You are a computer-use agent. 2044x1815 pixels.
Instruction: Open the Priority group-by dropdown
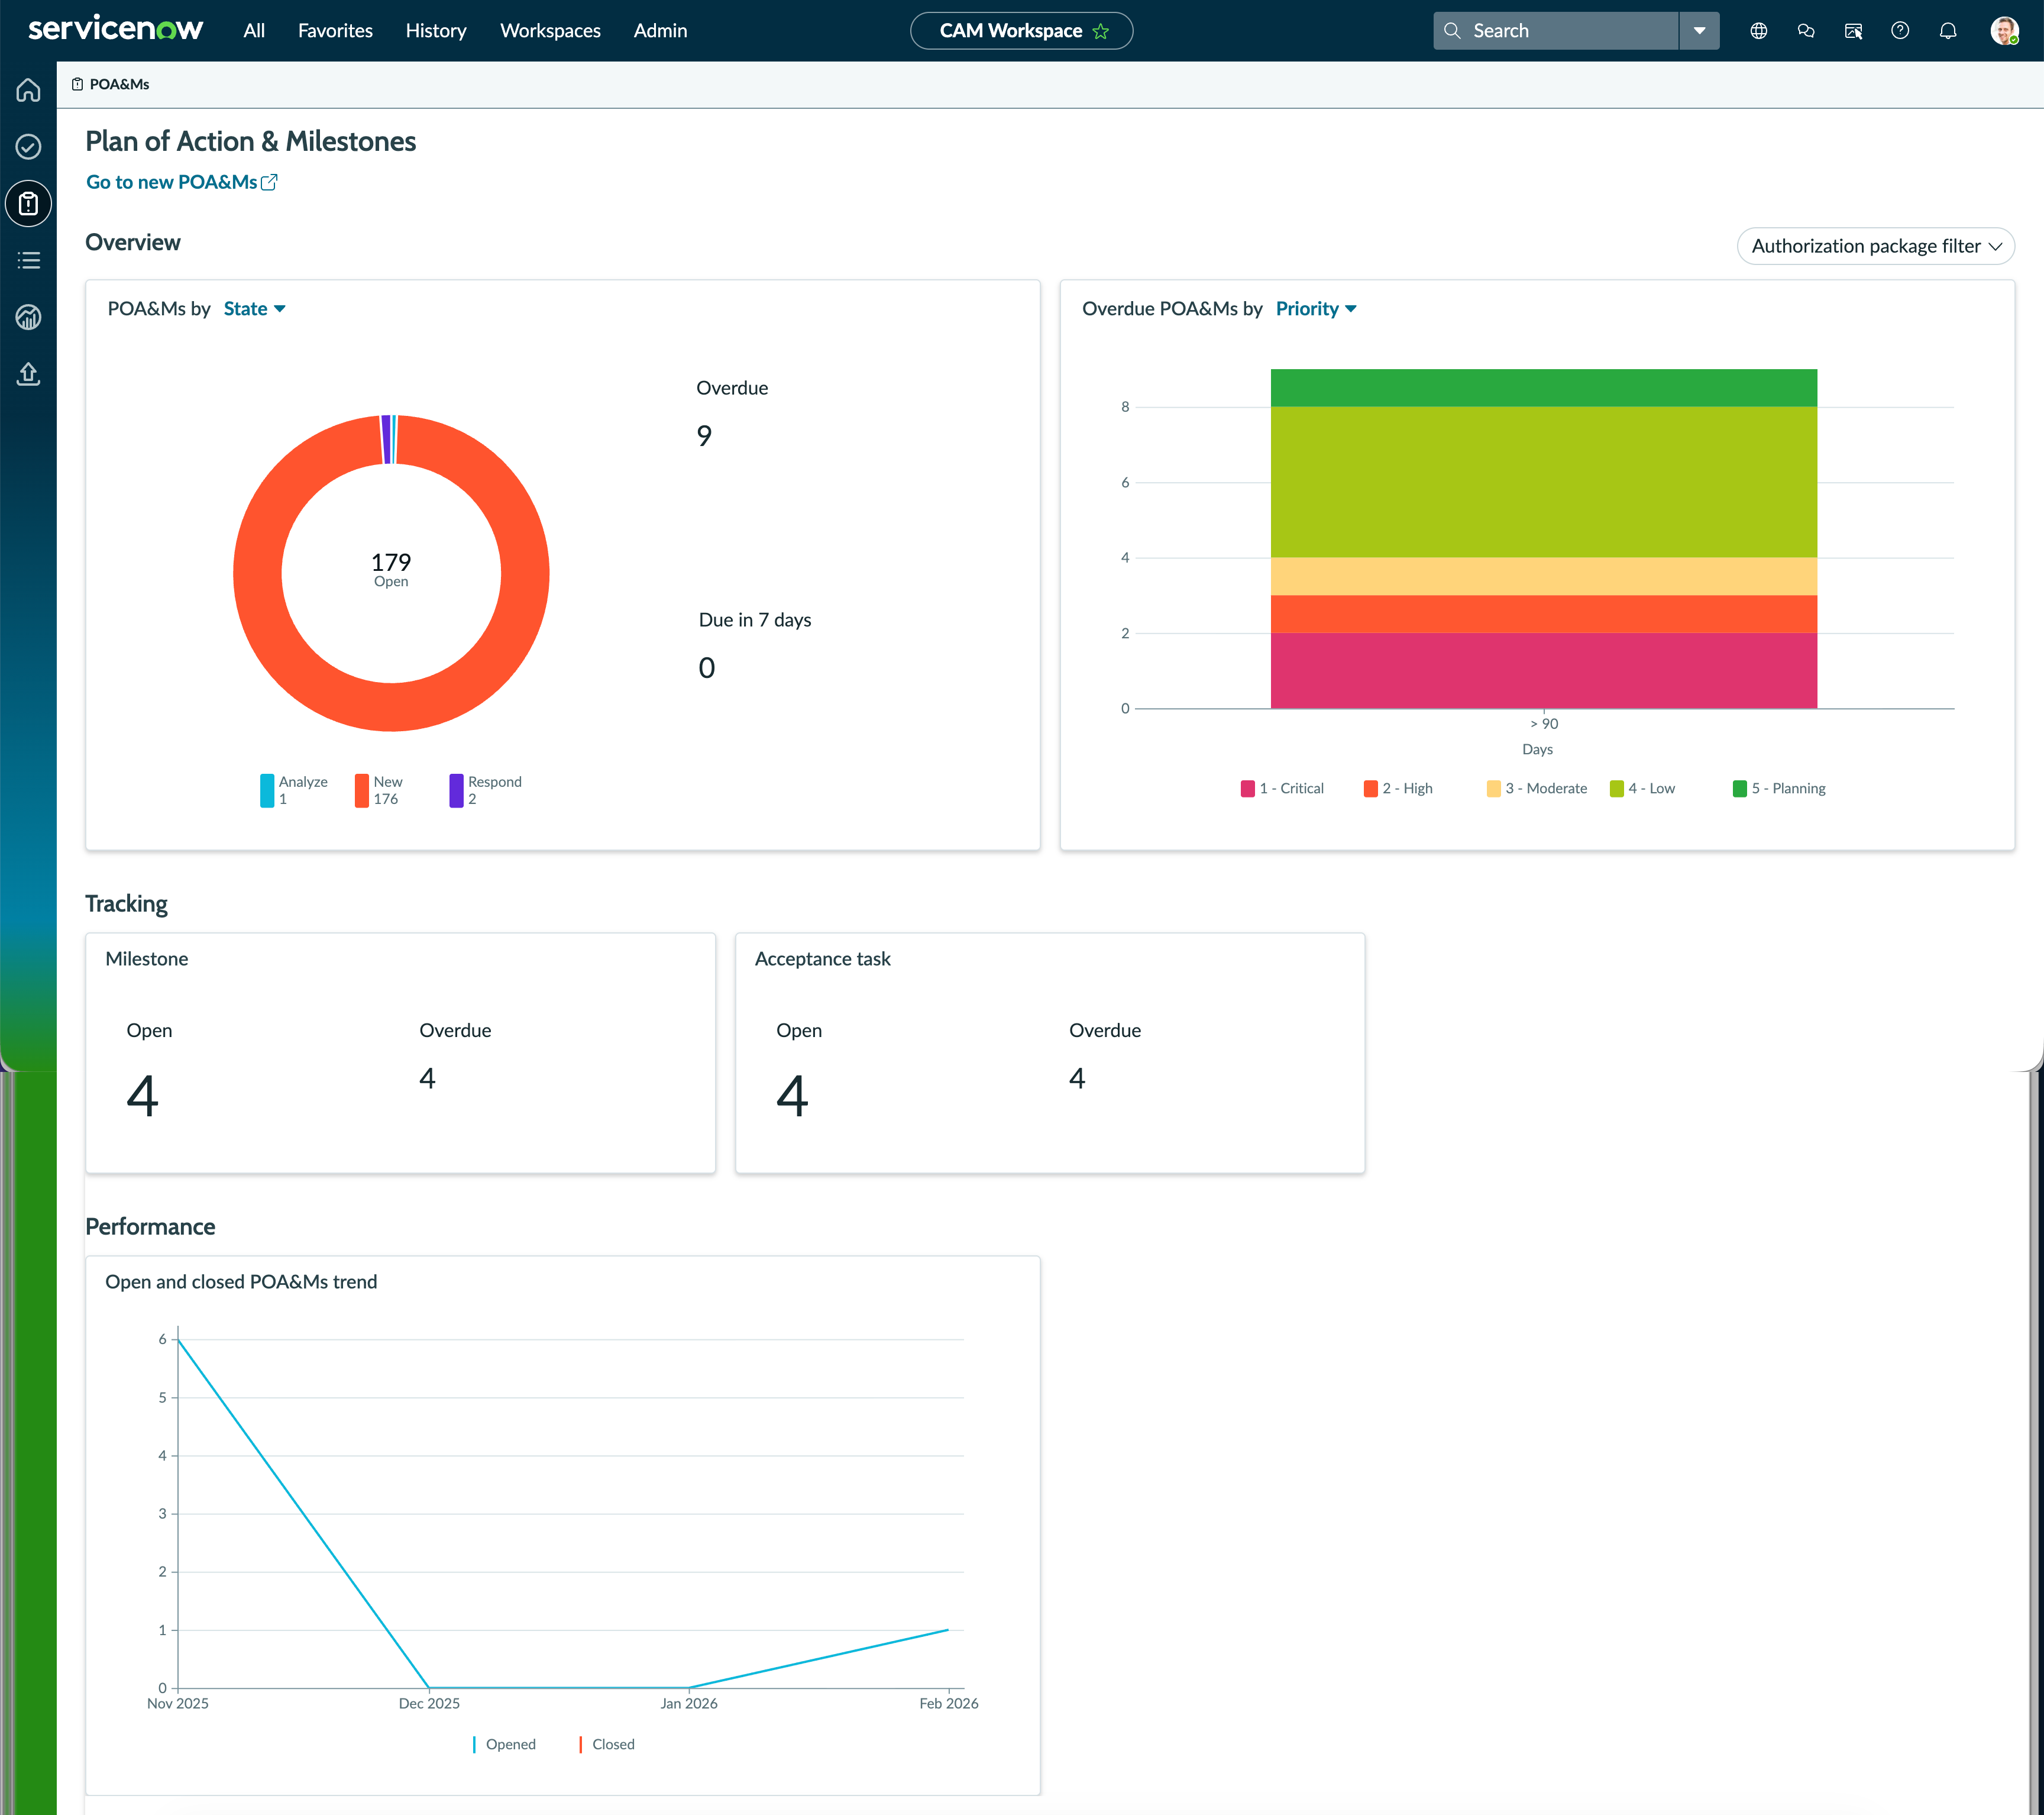pos(1316,309)
